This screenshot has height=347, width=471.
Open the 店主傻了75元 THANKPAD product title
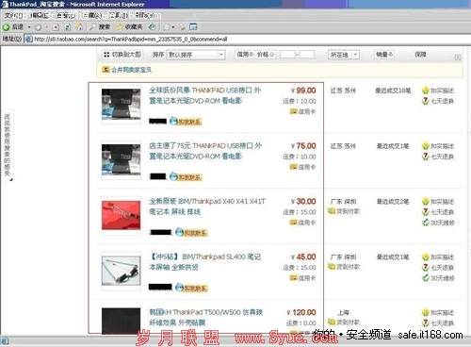click(x=205, y=151)
